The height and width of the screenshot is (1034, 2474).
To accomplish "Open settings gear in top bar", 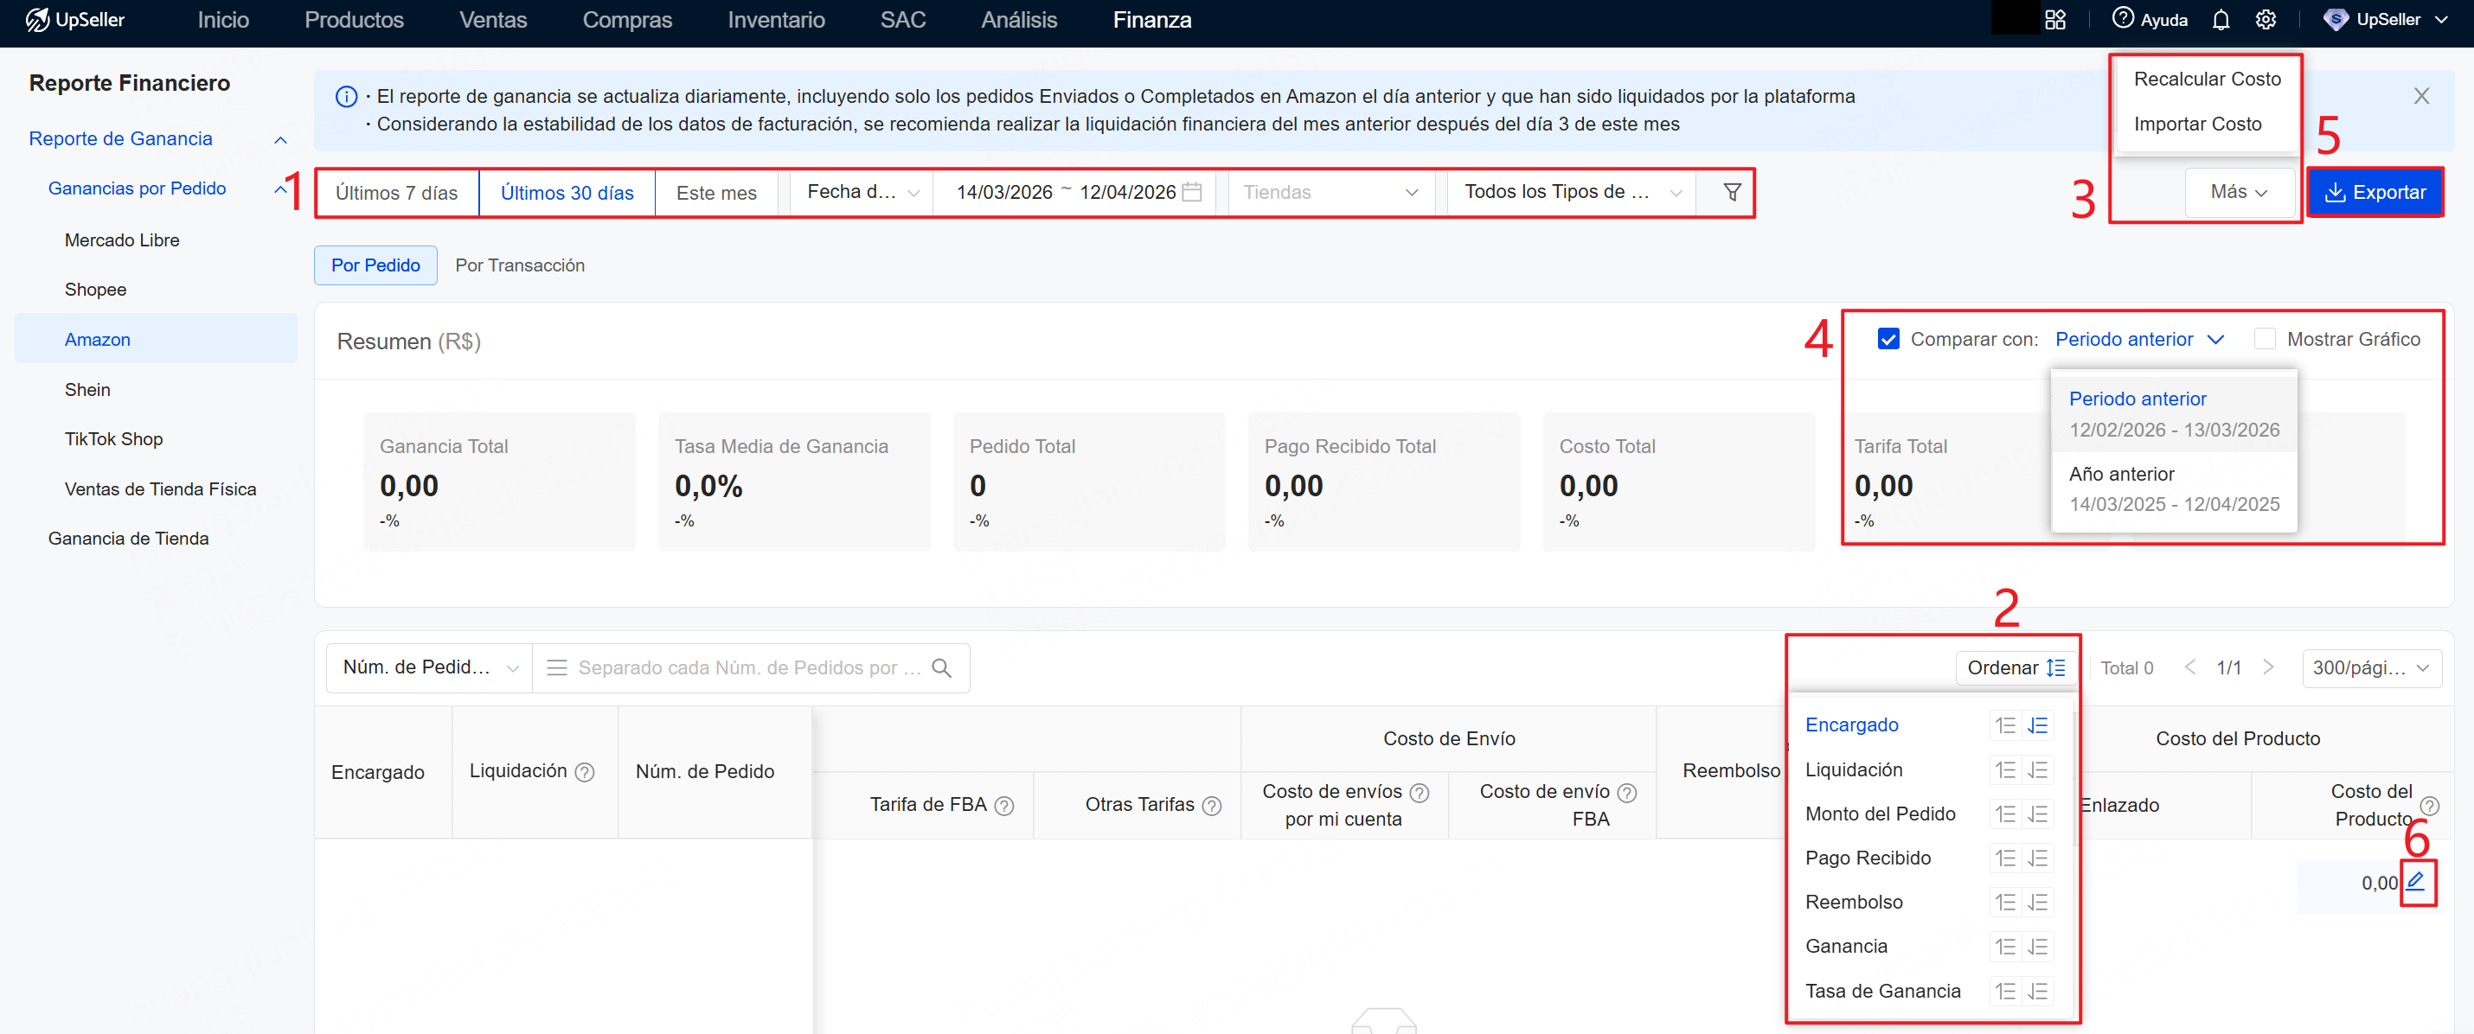I will (x=2265, y=20).
